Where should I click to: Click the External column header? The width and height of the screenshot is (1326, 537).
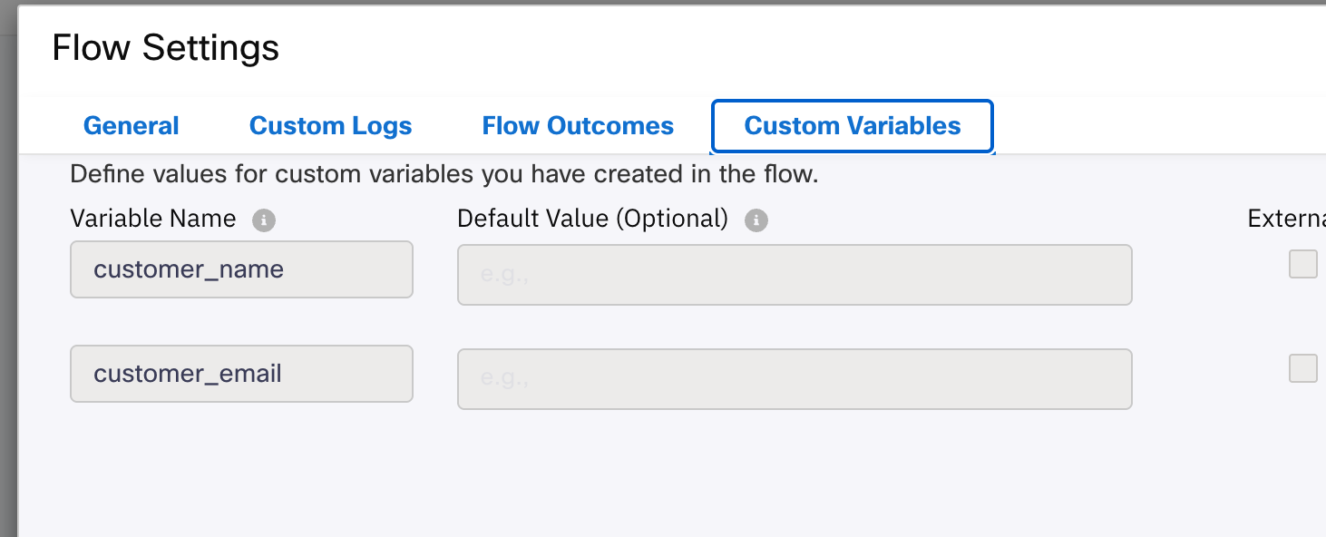tap(1286, 219)
